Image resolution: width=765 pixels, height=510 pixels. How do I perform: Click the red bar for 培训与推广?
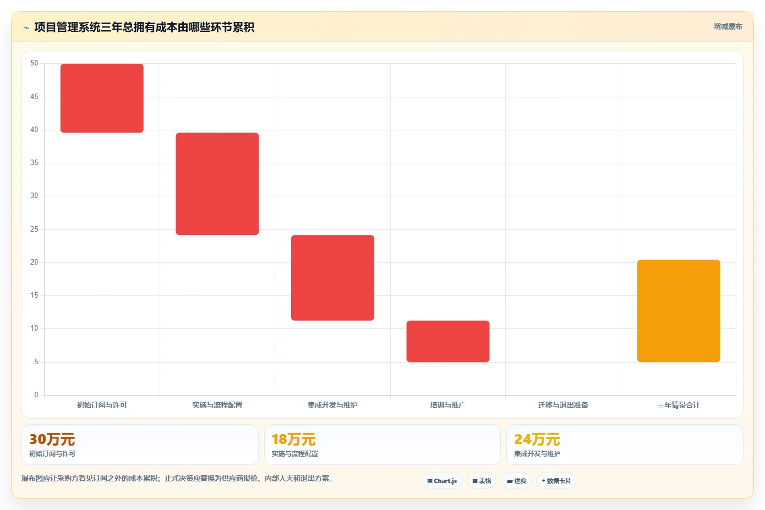pyautogui.click(x=448, y=341)
